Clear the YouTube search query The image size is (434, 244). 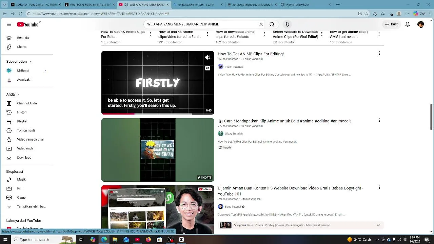click(x=261, y=24)
